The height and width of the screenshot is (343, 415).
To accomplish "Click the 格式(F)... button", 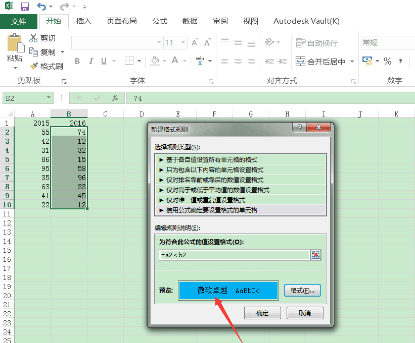I will click(x=302, y=291).
